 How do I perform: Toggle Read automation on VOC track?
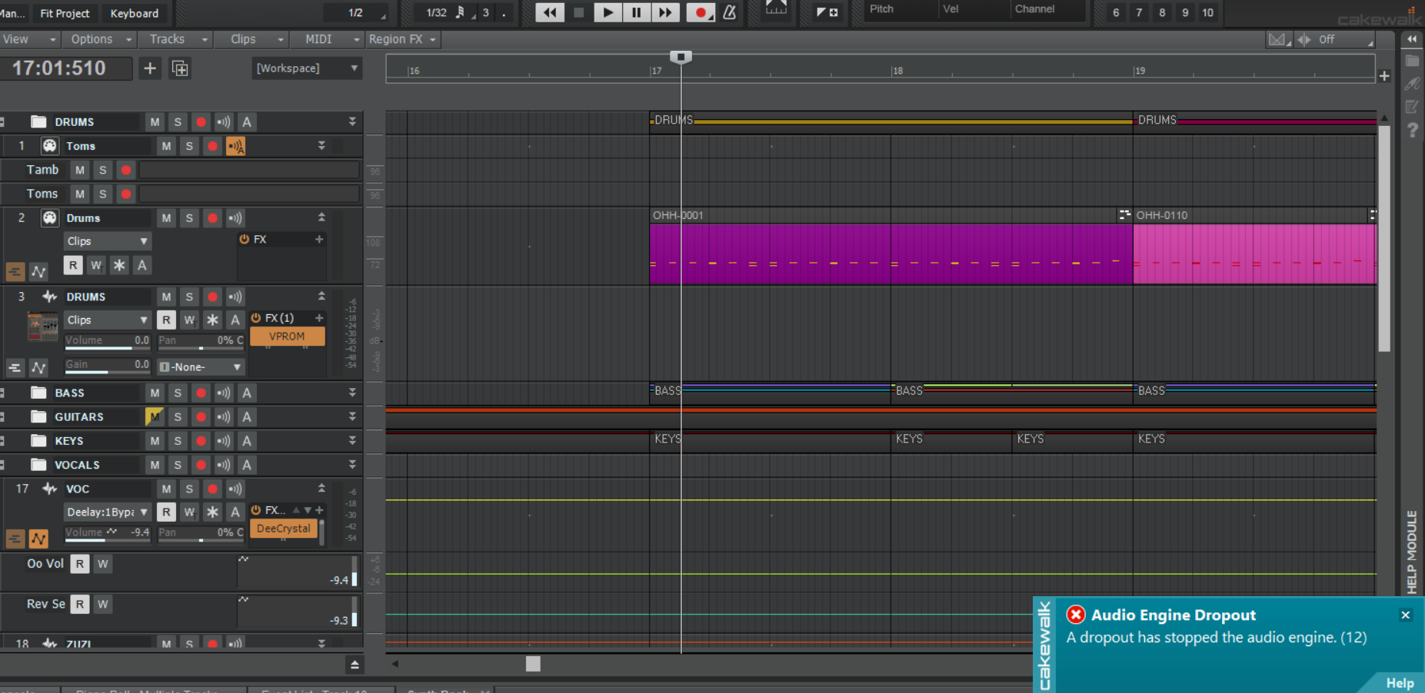click(x=166, y=512)
